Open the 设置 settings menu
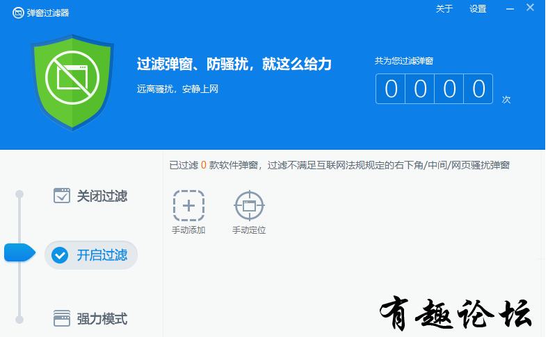This screenshot has height=337, width=548. (478, 9)
